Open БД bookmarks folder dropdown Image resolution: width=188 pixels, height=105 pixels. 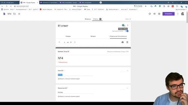(x=30, y=9)
